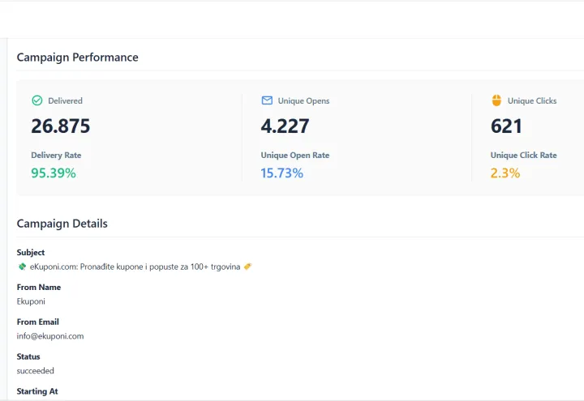This screenshot has height=401, width=584.
Task: Click the Unique Open Rate label
Action: pyautogui.click(x=295, y=155)
